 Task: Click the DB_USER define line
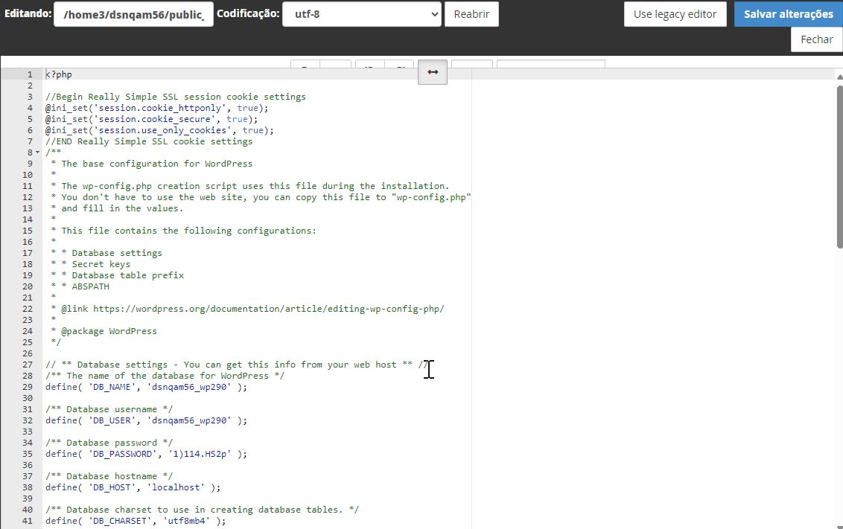click(x=146, y=420)
